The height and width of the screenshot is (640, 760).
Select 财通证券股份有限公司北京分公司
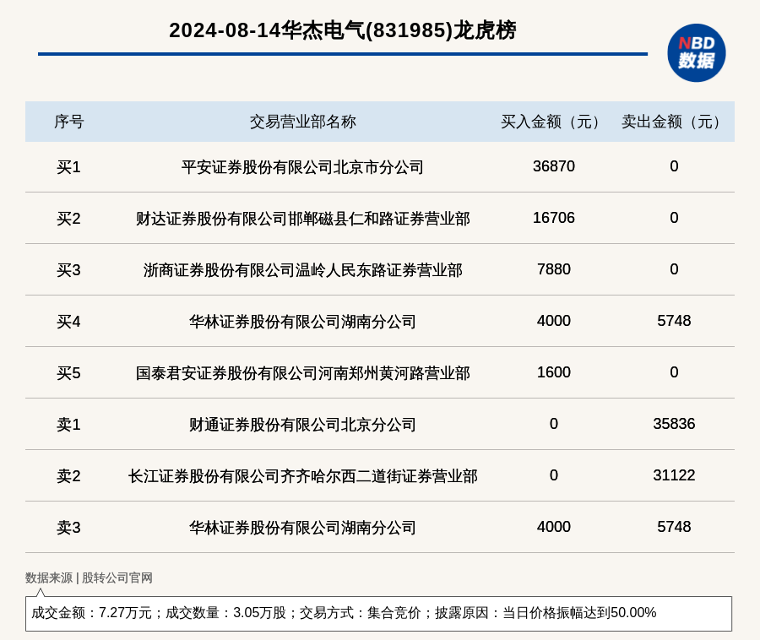coord(302,425)
